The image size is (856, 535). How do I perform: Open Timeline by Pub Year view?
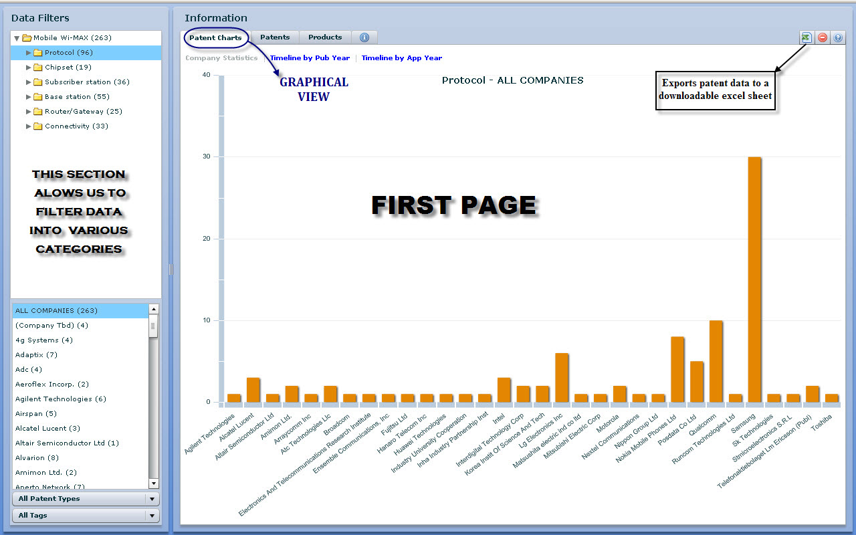[310, 58]
